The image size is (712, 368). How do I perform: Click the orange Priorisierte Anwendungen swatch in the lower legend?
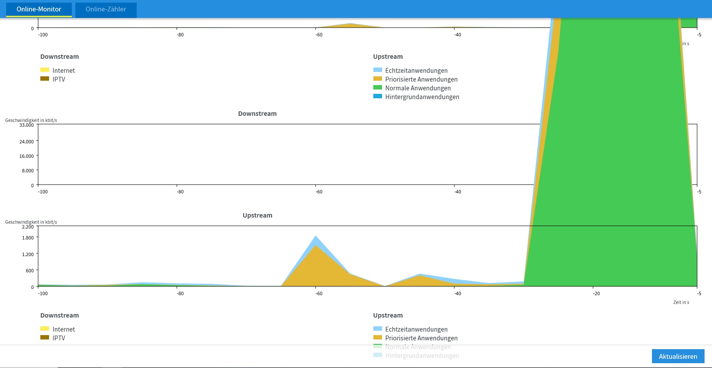click(x=378, y=338)
